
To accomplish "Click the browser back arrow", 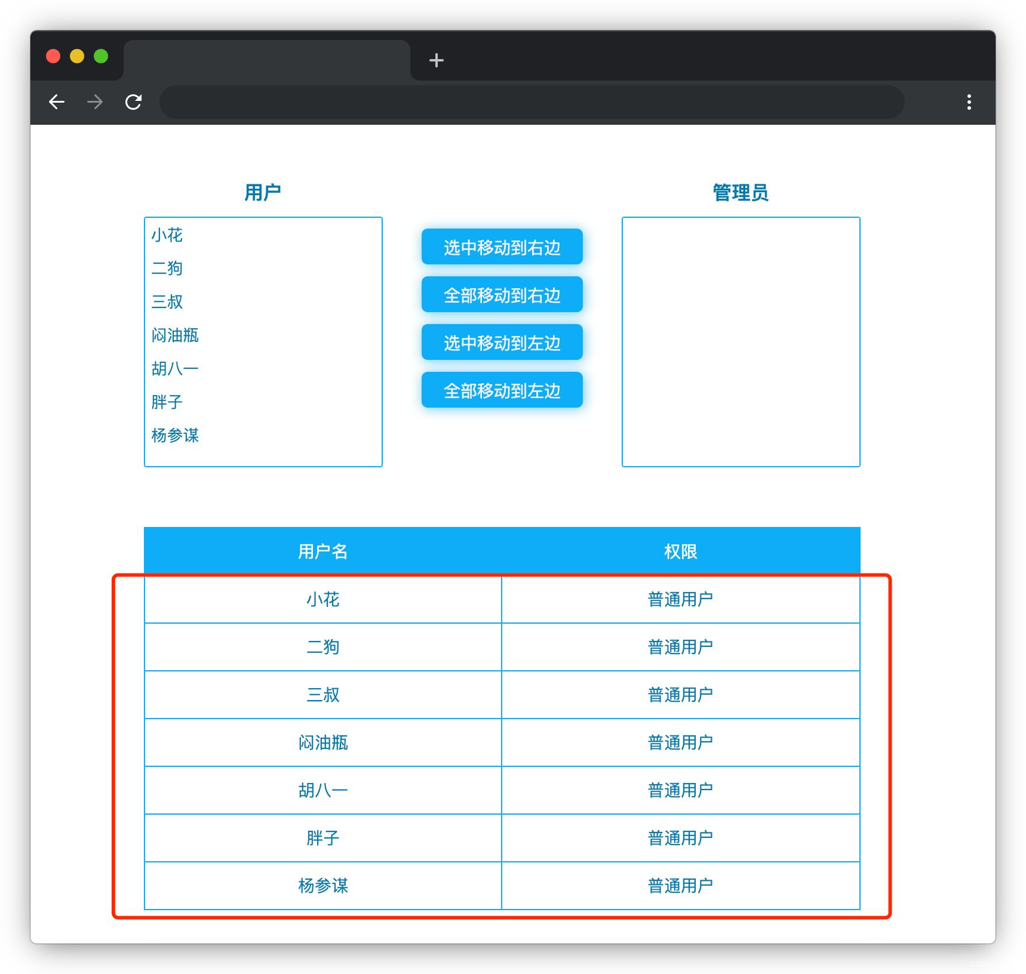I will pyautogui.click(x=57, y=102).
